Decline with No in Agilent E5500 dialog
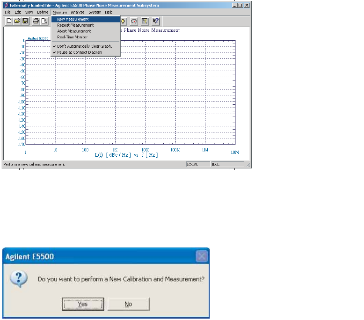This screenshot has height=320, width=364. pyautogui.click(x=128, y=304)
